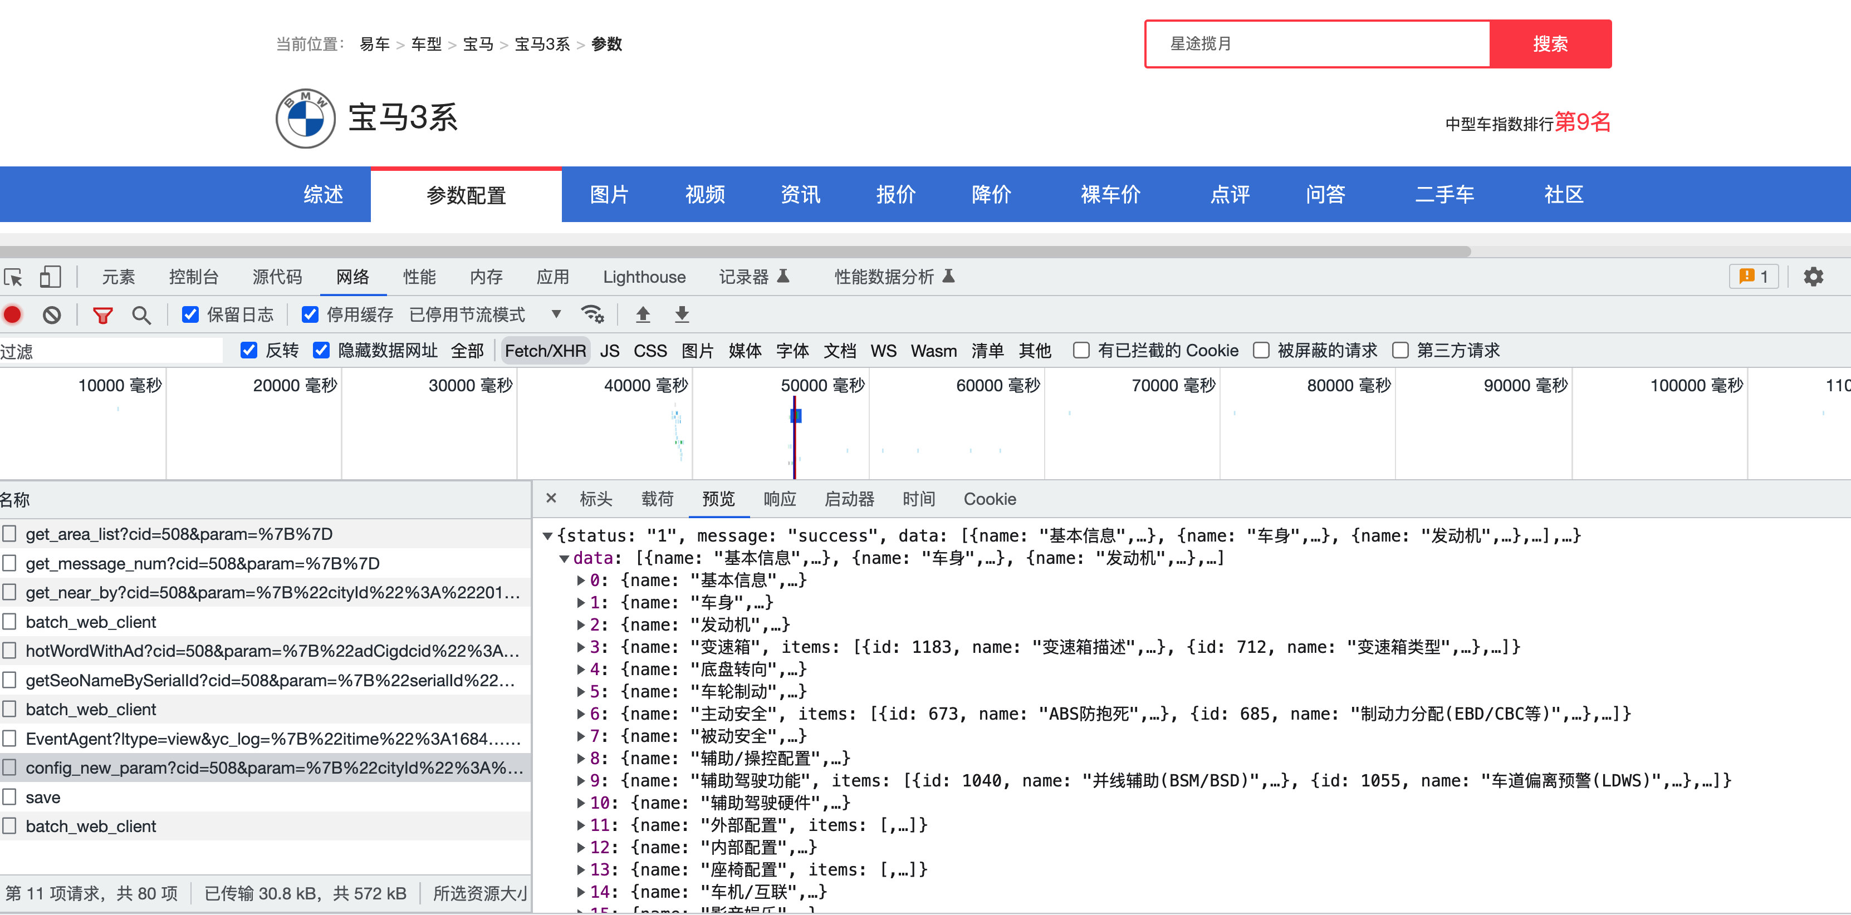Click the red 搜索 button
1851x915 pixels.
(1551, 44)
